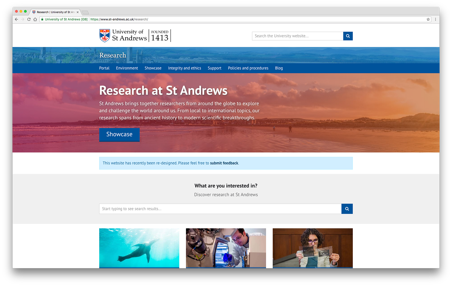Go to the browser home icon

pos(35,19)
